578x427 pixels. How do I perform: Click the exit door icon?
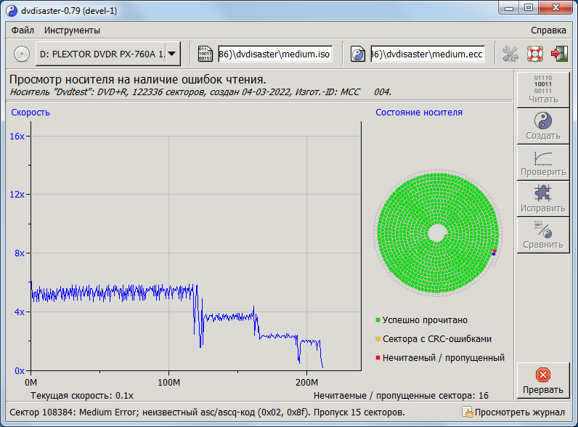pos(558,54)
